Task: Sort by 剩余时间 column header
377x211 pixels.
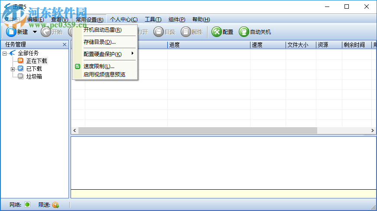Action: [357, 45]
